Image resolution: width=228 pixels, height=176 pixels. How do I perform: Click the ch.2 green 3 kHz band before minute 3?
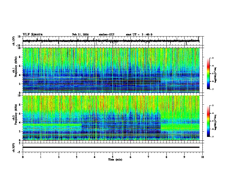(x=52, y=125)
